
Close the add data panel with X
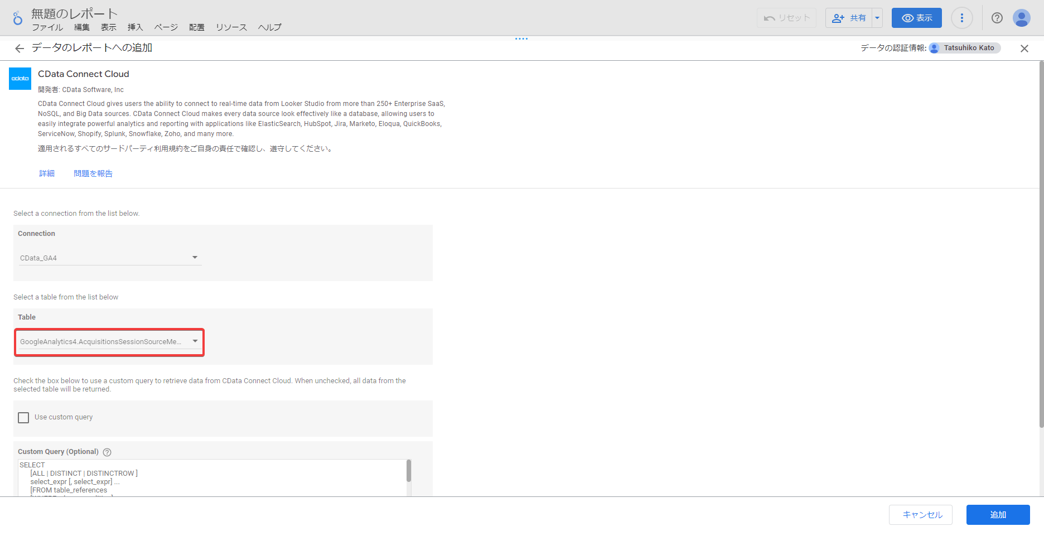[x=1024, y=49]
